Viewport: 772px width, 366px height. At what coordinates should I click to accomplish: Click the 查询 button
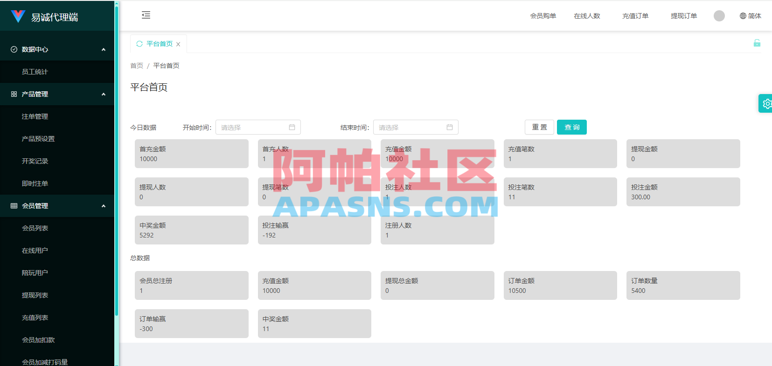[x=572, y=127]
